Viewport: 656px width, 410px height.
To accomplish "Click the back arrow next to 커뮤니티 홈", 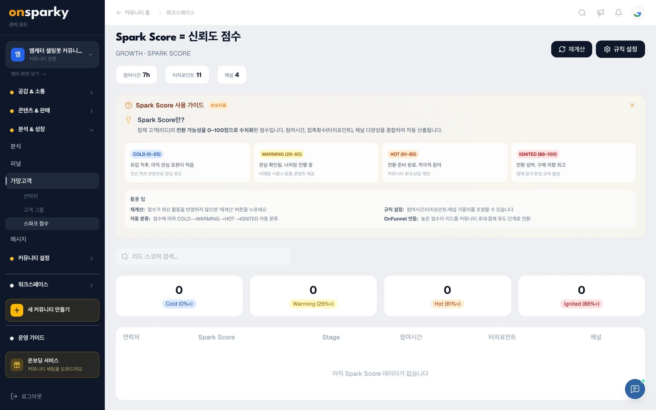I will (118, 13).
